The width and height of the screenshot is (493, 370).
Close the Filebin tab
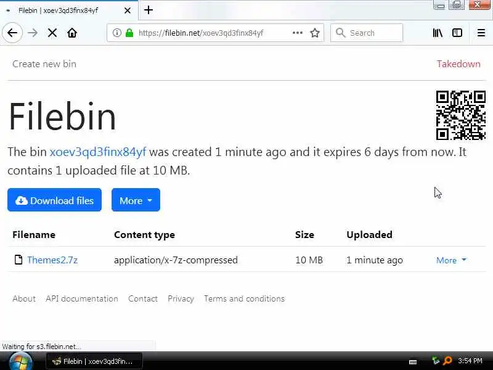128,10
